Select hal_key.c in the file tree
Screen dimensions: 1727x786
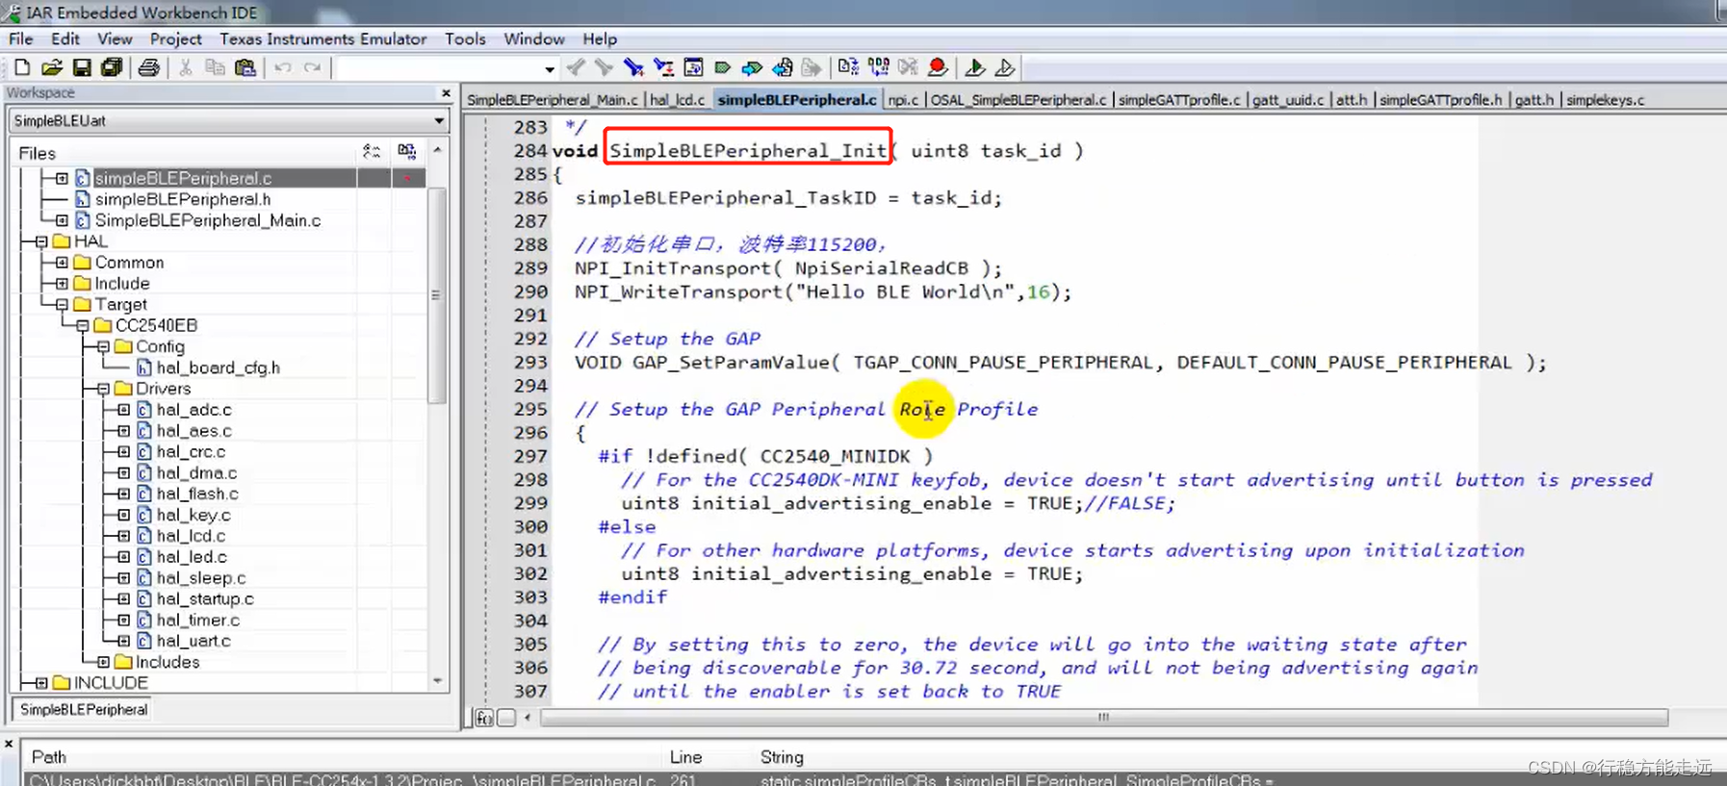tap(193, 516)
